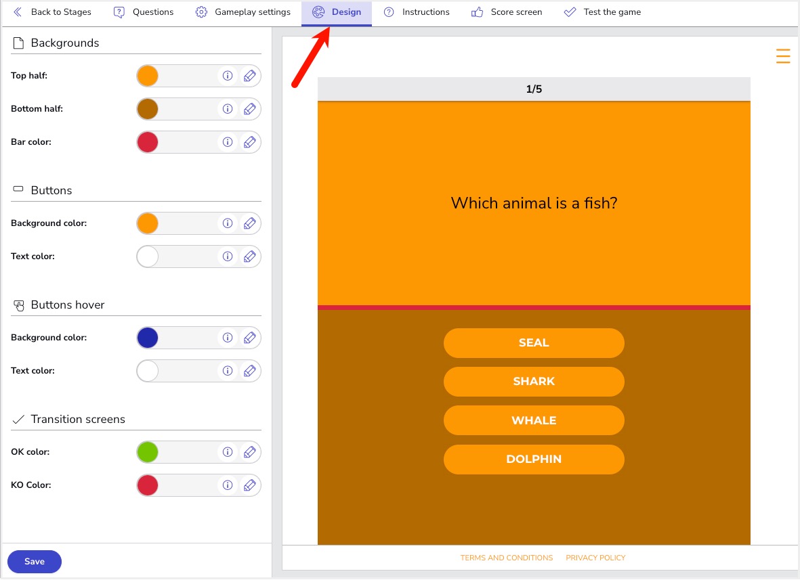Click info icon for KO Color
The image size is (800, 580).
[x=228, y=485]
